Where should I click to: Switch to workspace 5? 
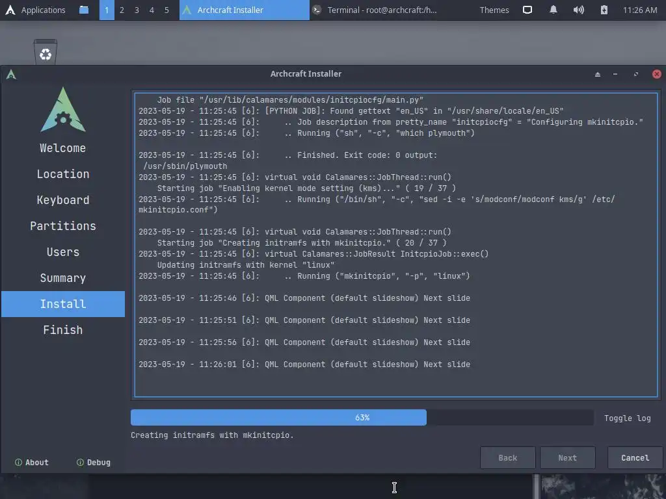pyautogui.click(x=166, y=10)
